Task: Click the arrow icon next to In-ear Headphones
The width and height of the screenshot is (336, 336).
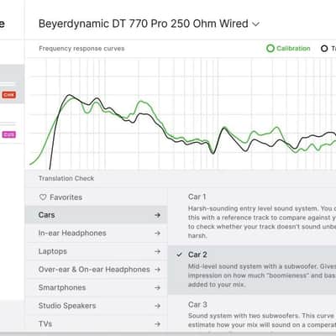Action: click(x=158, y=233)
